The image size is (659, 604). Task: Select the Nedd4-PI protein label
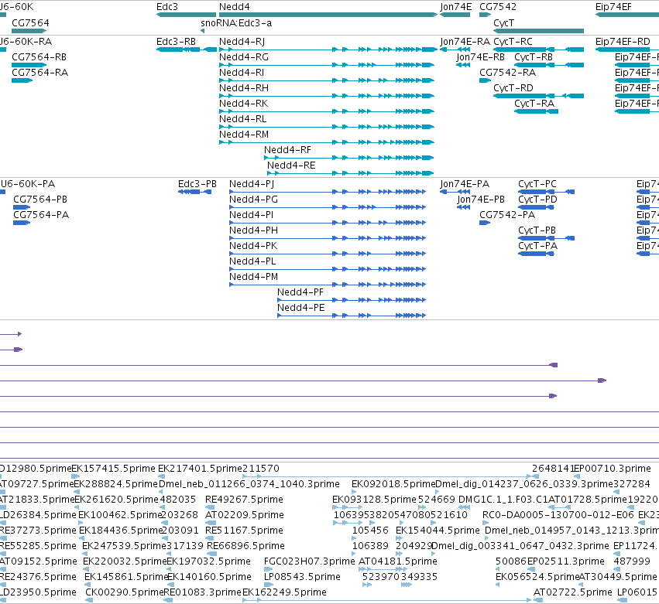[x=251, y=215]
